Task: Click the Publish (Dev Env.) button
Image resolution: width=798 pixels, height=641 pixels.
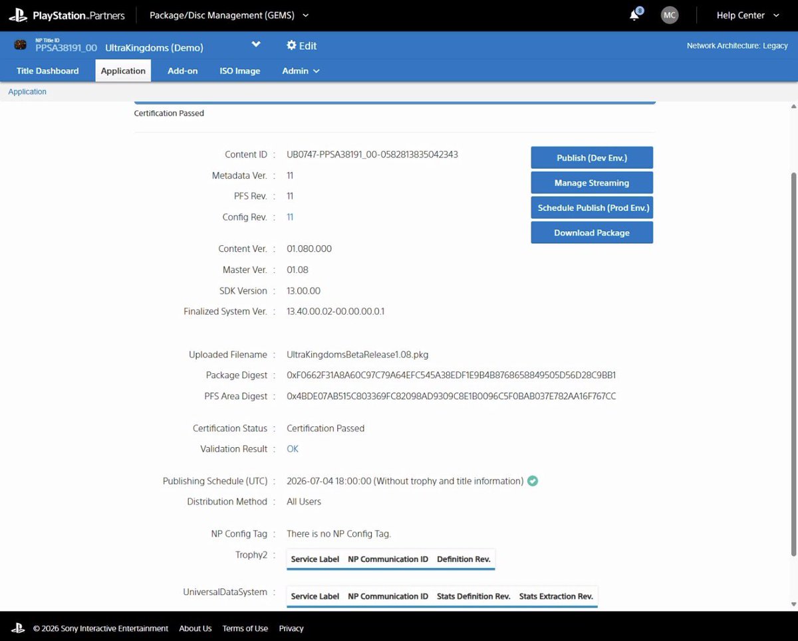Action: point(592,157)
